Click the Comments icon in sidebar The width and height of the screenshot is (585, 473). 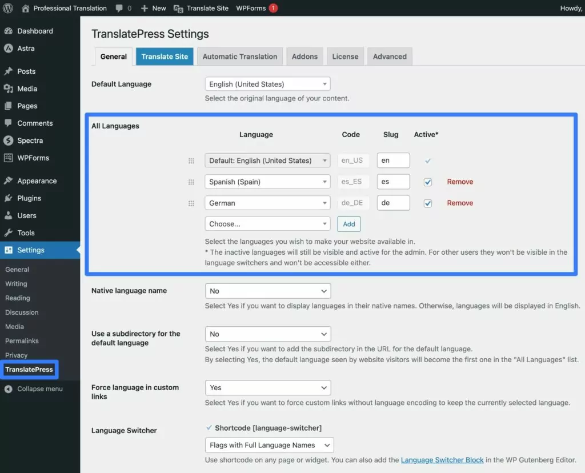click(8, 123)
